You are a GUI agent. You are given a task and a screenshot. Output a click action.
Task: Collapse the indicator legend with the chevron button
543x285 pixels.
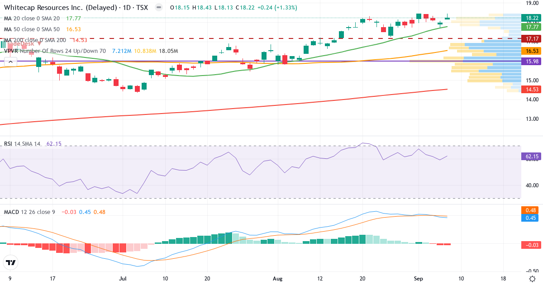coord(10,62)
